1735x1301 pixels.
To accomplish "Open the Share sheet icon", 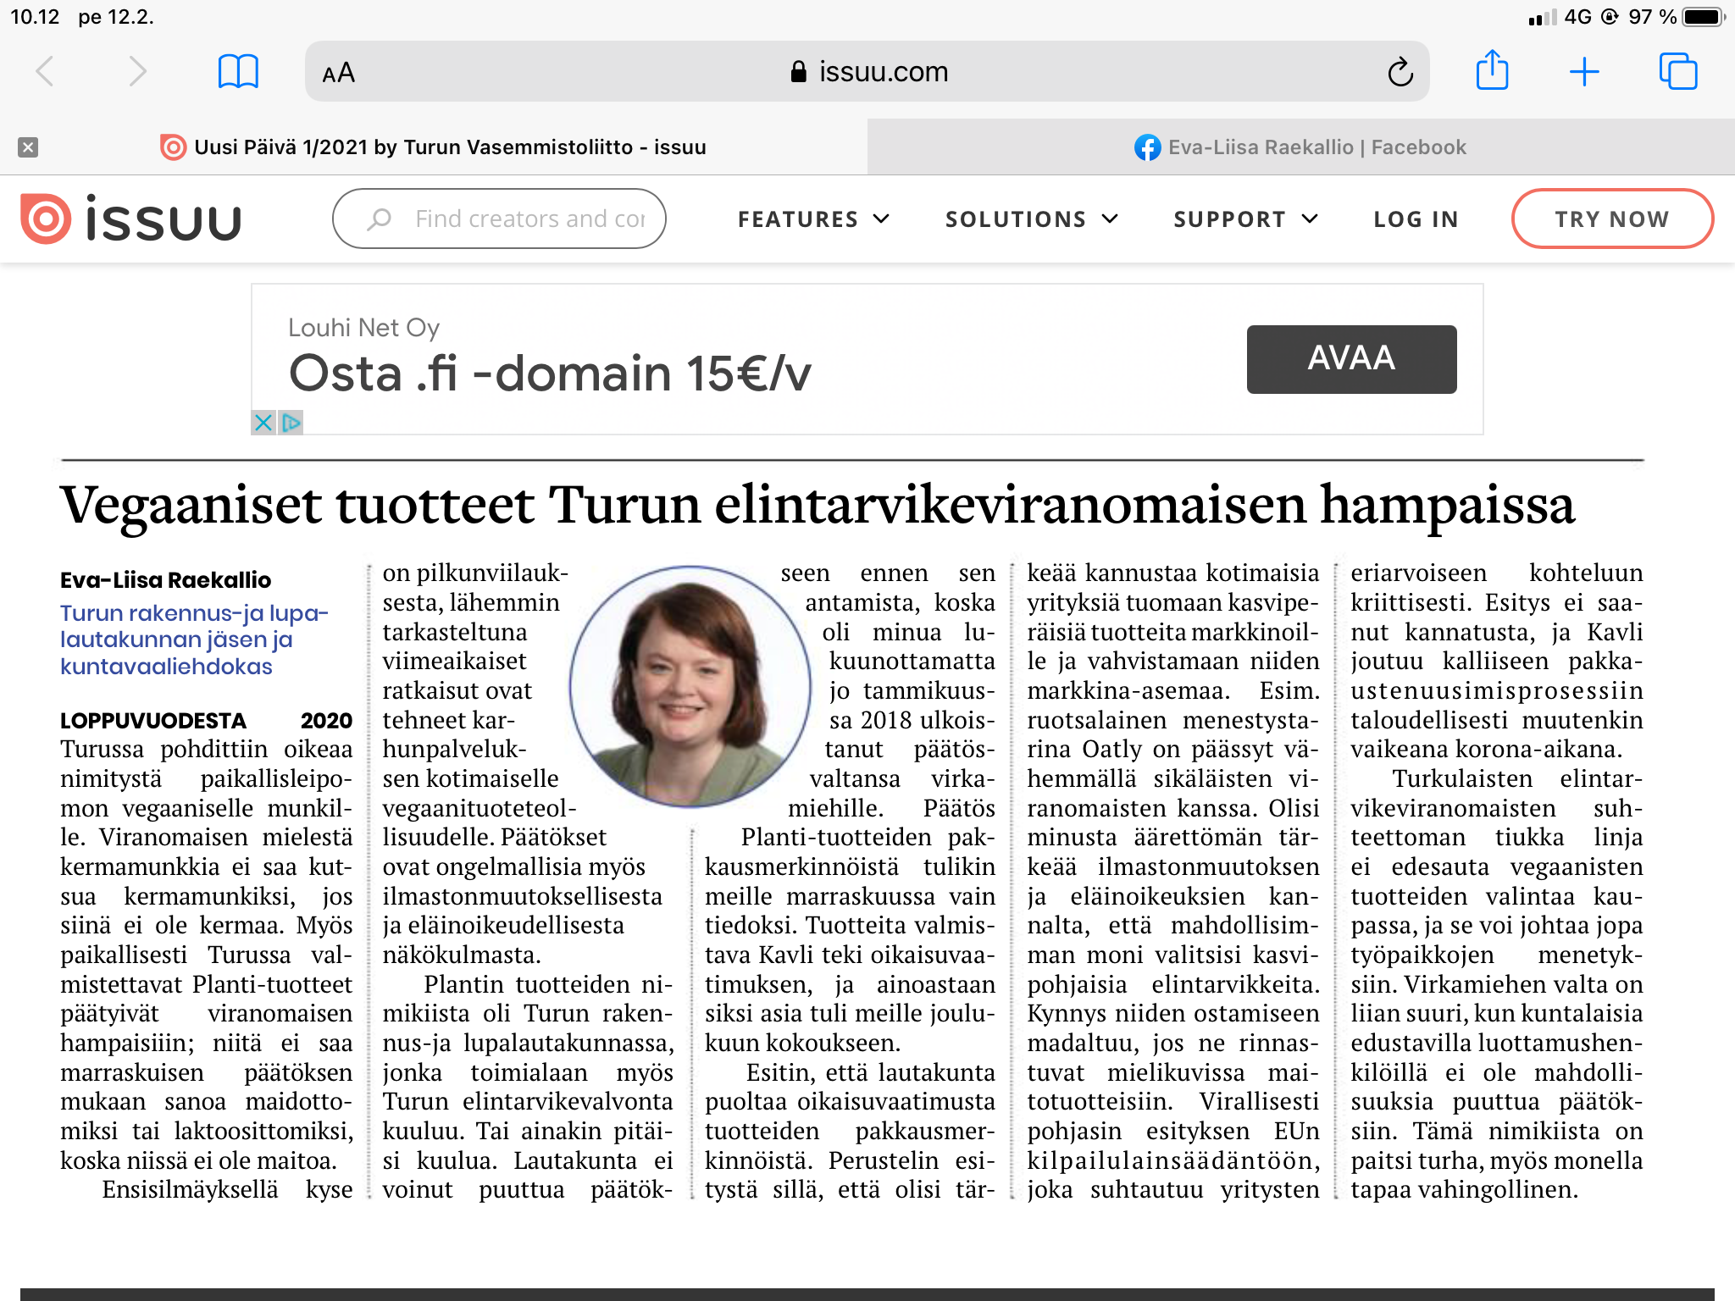I will tap(1492, 69).
